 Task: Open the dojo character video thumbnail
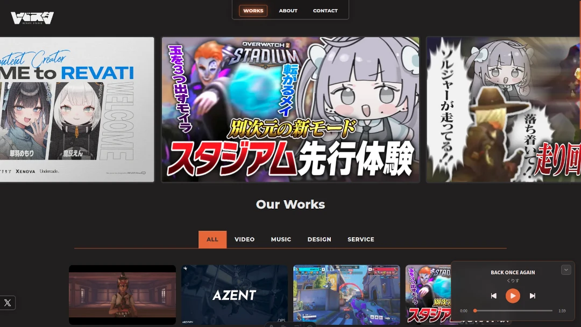pos(122,295)
